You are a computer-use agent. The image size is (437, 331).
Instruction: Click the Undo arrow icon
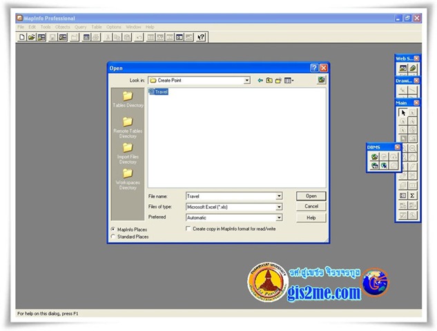pos(139,37)
